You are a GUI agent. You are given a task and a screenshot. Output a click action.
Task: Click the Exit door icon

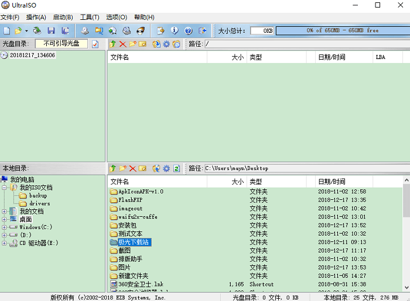click(x=203, y=31)
